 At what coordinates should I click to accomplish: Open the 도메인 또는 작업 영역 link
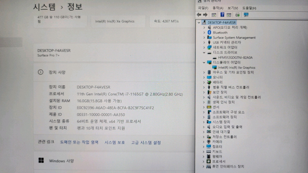79,142
